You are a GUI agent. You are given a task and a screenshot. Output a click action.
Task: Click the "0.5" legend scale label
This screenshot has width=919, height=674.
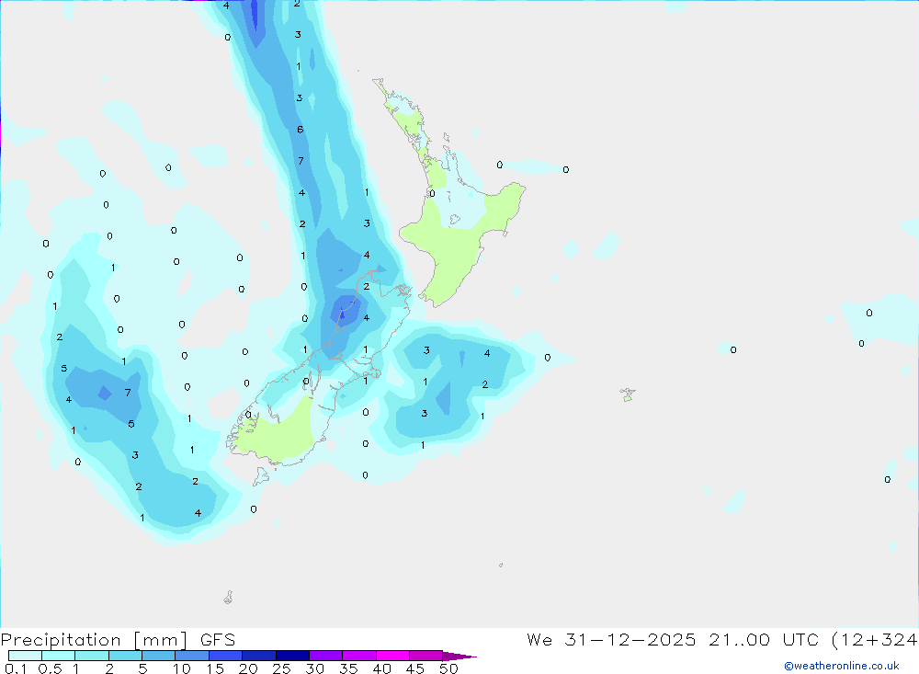(x=50, y=668)
